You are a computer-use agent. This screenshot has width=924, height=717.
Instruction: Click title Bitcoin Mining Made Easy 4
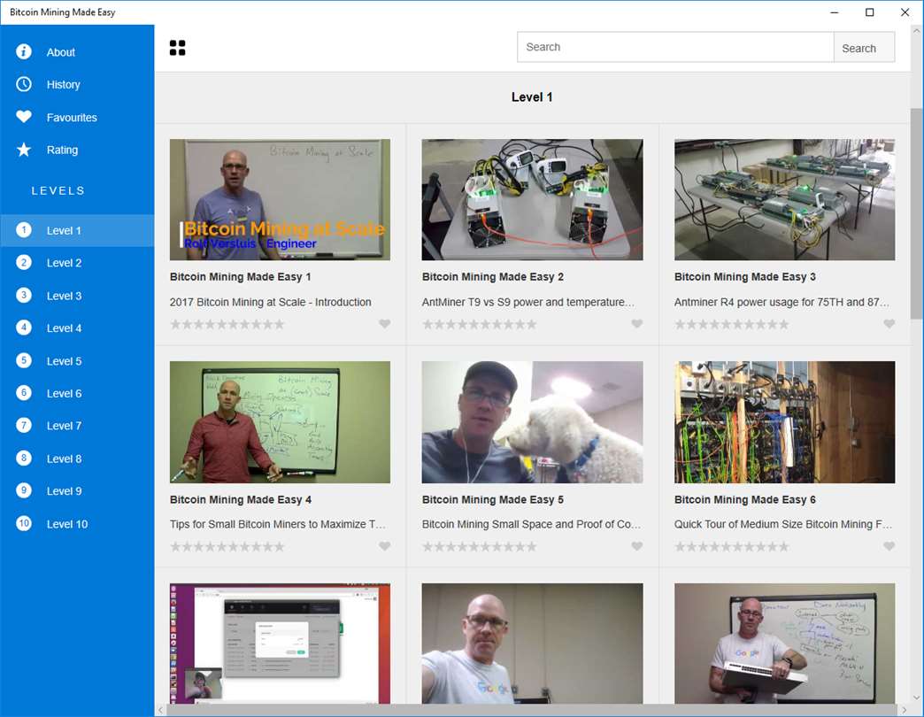pos(241,499)
